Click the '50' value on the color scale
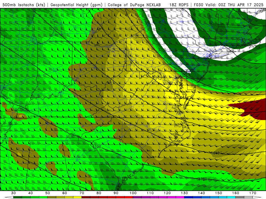The width and height of the screenshot is (266, 199). [x=48, y=193]
